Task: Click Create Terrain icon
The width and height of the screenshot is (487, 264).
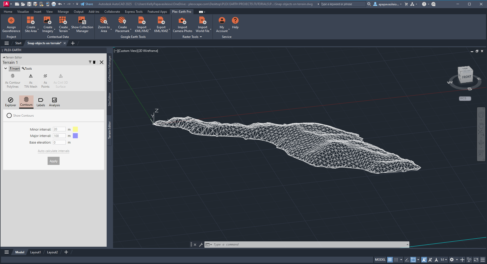Action: [x=63, y=21]
